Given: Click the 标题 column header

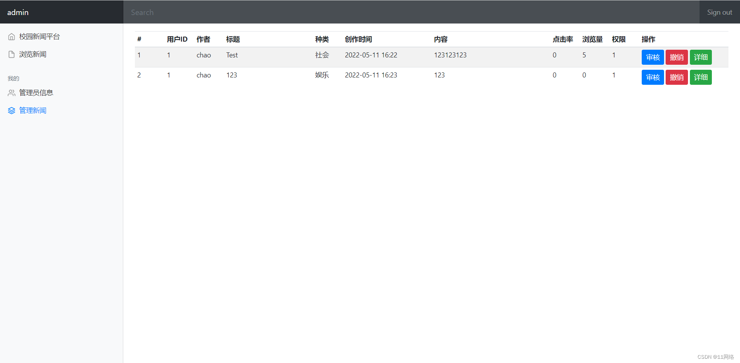Looking at the screenshot, I should pos(233,39).
